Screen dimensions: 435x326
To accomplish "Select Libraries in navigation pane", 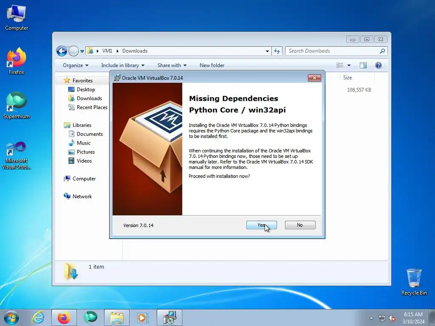I will click(82, 125).
